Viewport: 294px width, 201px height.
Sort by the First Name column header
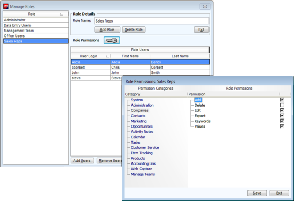pos(130,56)
